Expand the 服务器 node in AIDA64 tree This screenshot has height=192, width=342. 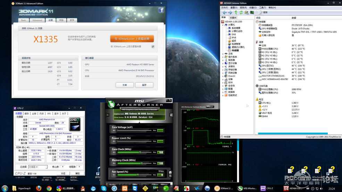click(x=223, y=60)
